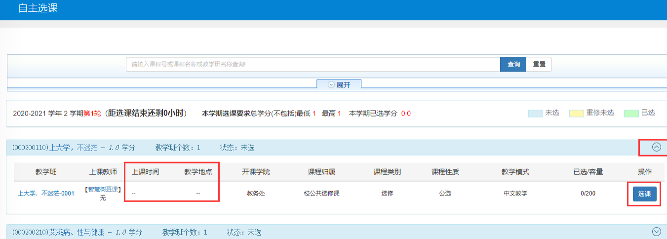Collapse the 上大学，不迷茫 course panel chevron
Viewport: 667px width, 239px height.
click(x=656, y=147)
